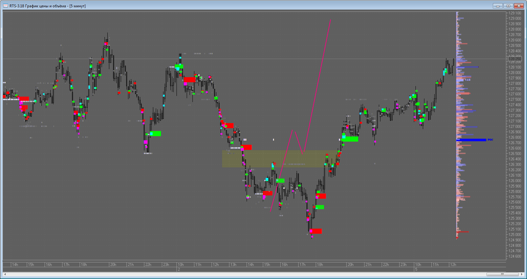Click price axis label 127 000
The image size is (527, 279).
tap(515, 127)
